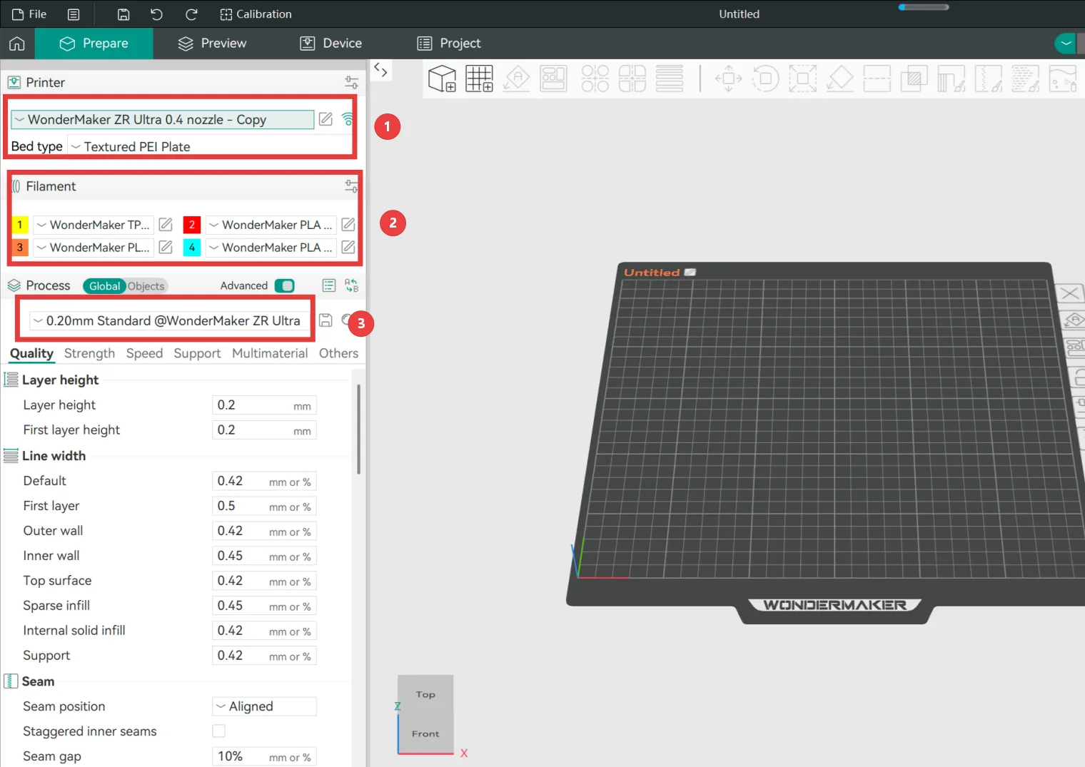This screenshot has width=1085, height=767.
Task: Click the cyan filament 4 color swatch
Action: point(192,247)
